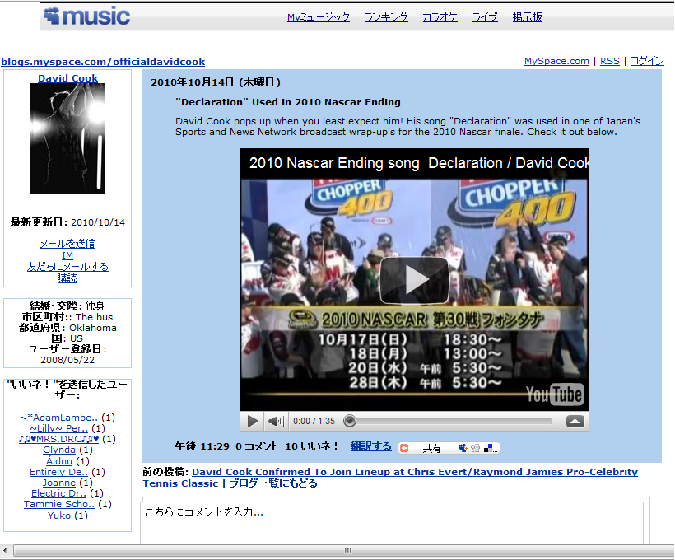
Task: Play the video using the center play overlay
Action: coord(415,280)
